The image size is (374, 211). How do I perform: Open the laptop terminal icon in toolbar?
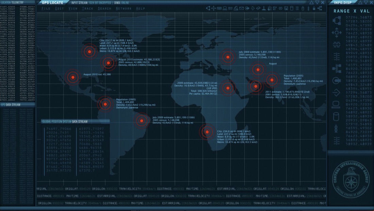225,8
